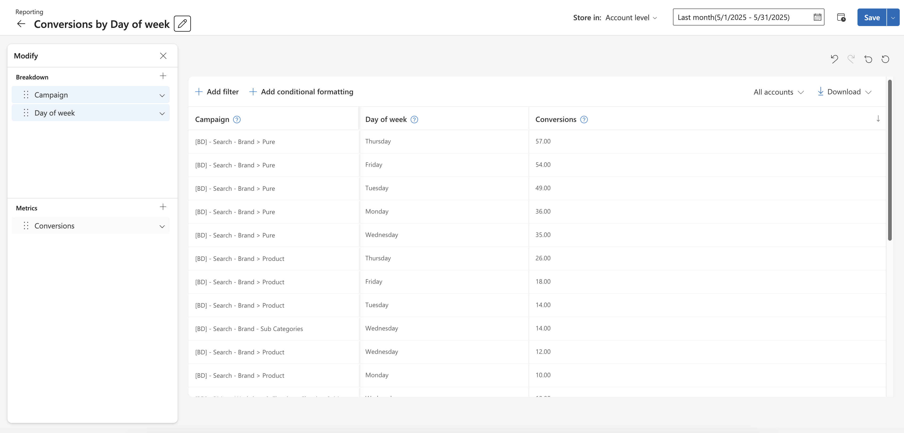Open the All accounts dropdown
Image resolution: width=904 pixels, height=433 pixels.
point(778,92)
